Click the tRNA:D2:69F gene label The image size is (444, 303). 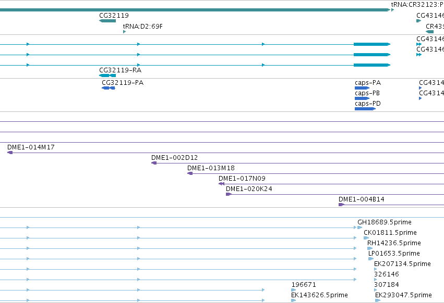143,26
